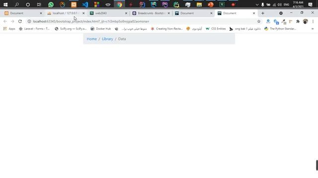Launch XAMPP from the taskbar
This screenshot has width=318, height=178.
74,4
